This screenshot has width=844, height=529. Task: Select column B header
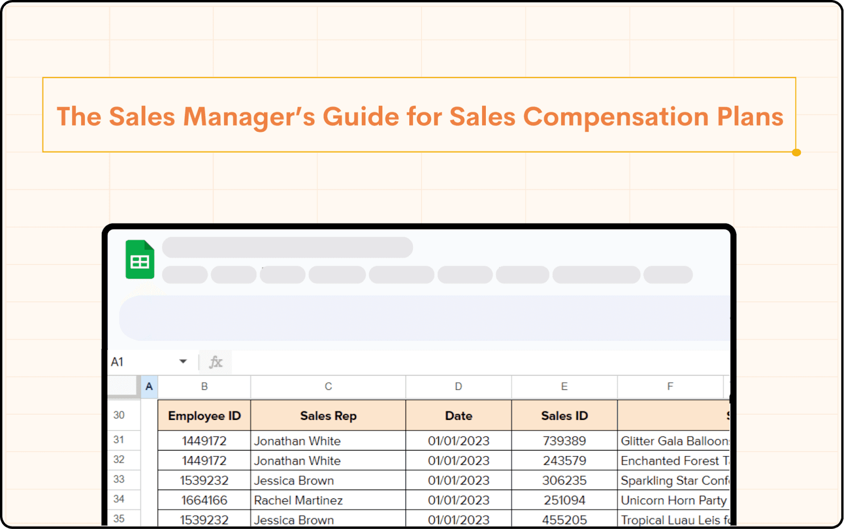click(204, 387)
